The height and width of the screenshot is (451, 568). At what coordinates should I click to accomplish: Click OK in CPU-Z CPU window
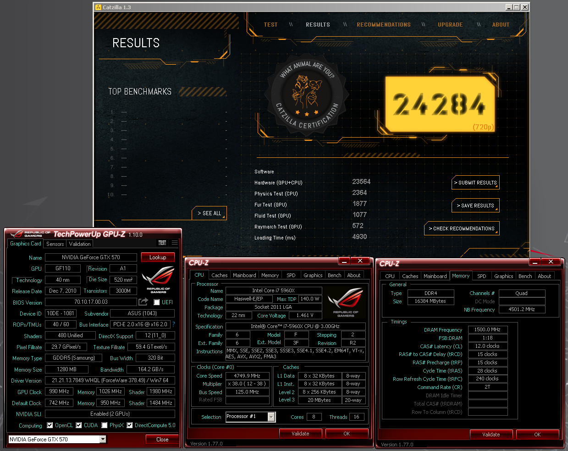pyautogui.click(x=347, y=434)
